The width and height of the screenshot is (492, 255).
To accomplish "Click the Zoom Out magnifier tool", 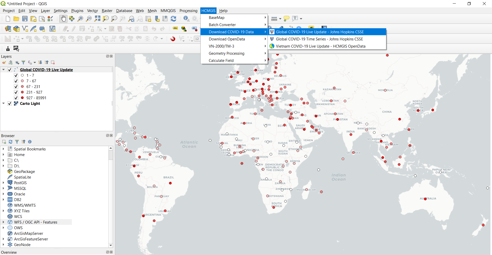I will [x=89, y=19].
